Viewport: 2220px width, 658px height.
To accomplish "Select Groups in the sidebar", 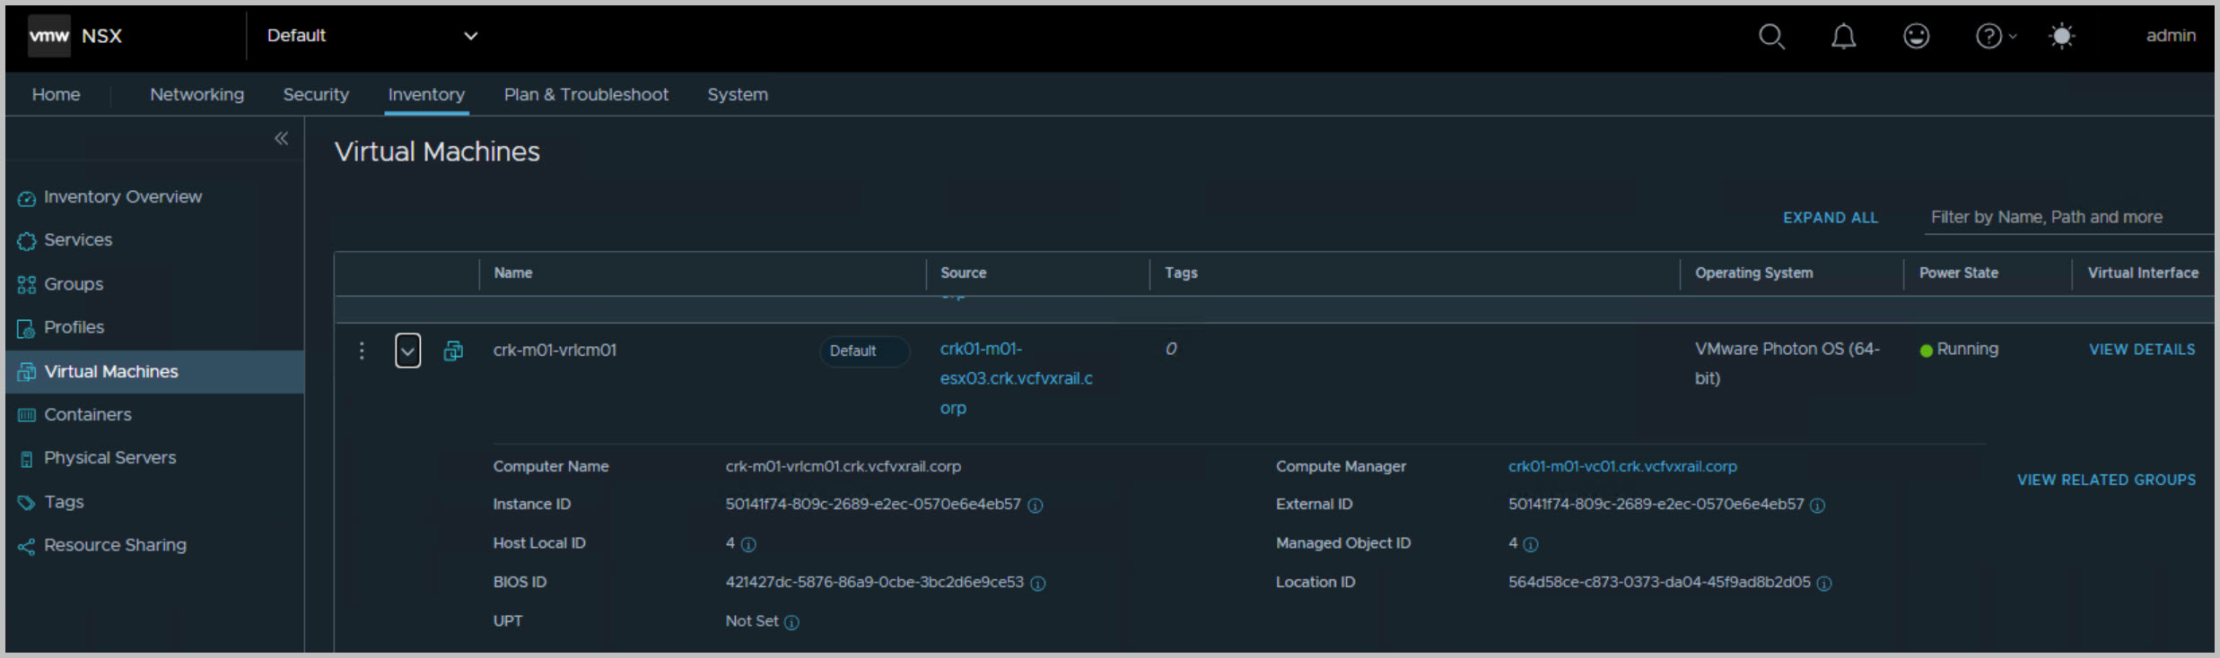I will [74, 284].
